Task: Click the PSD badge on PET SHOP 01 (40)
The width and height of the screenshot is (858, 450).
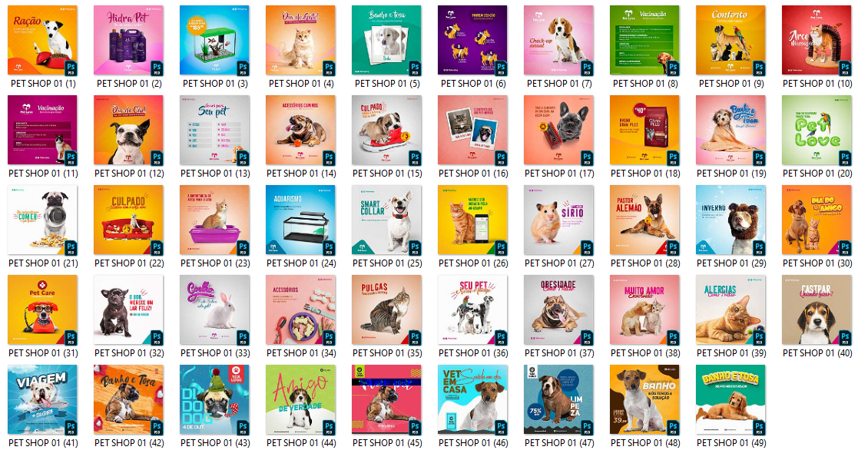Action: 845,338
